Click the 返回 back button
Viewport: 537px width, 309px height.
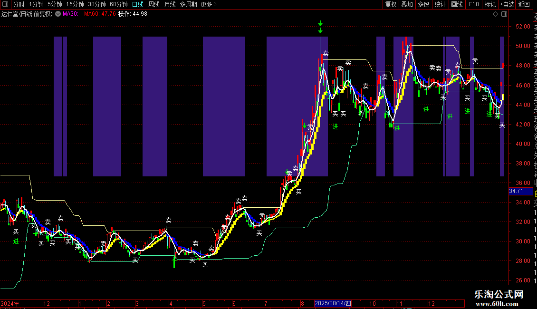point(524,4)
